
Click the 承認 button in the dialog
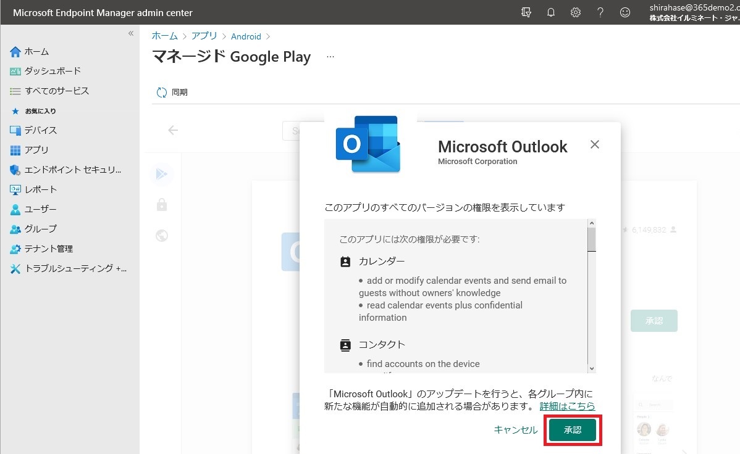pyautogui.click(x=573, y=430)
